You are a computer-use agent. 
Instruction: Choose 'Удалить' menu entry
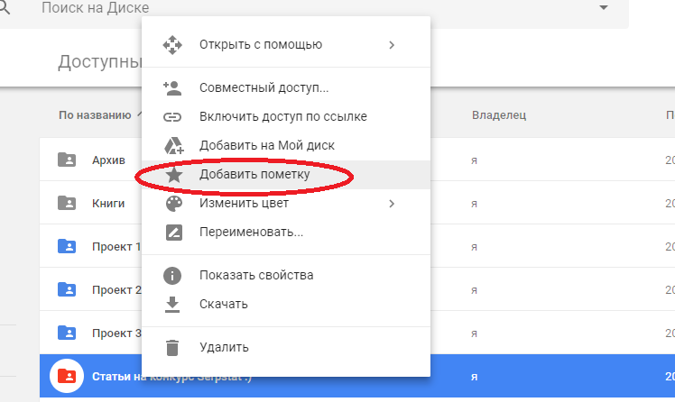(286, 347)
